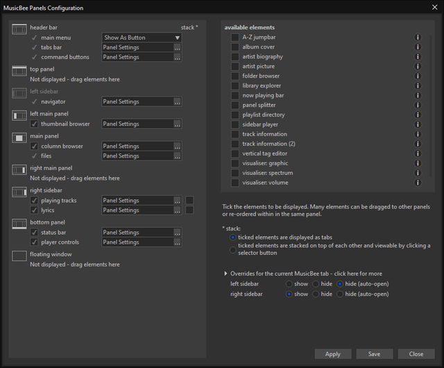Click the header bar layout icon
444x368 pixels.
click(19, 29)
